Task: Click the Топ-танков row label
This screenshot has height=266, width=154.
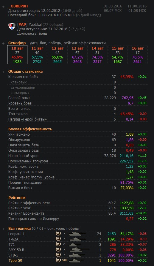Action: tap(18, 114)
